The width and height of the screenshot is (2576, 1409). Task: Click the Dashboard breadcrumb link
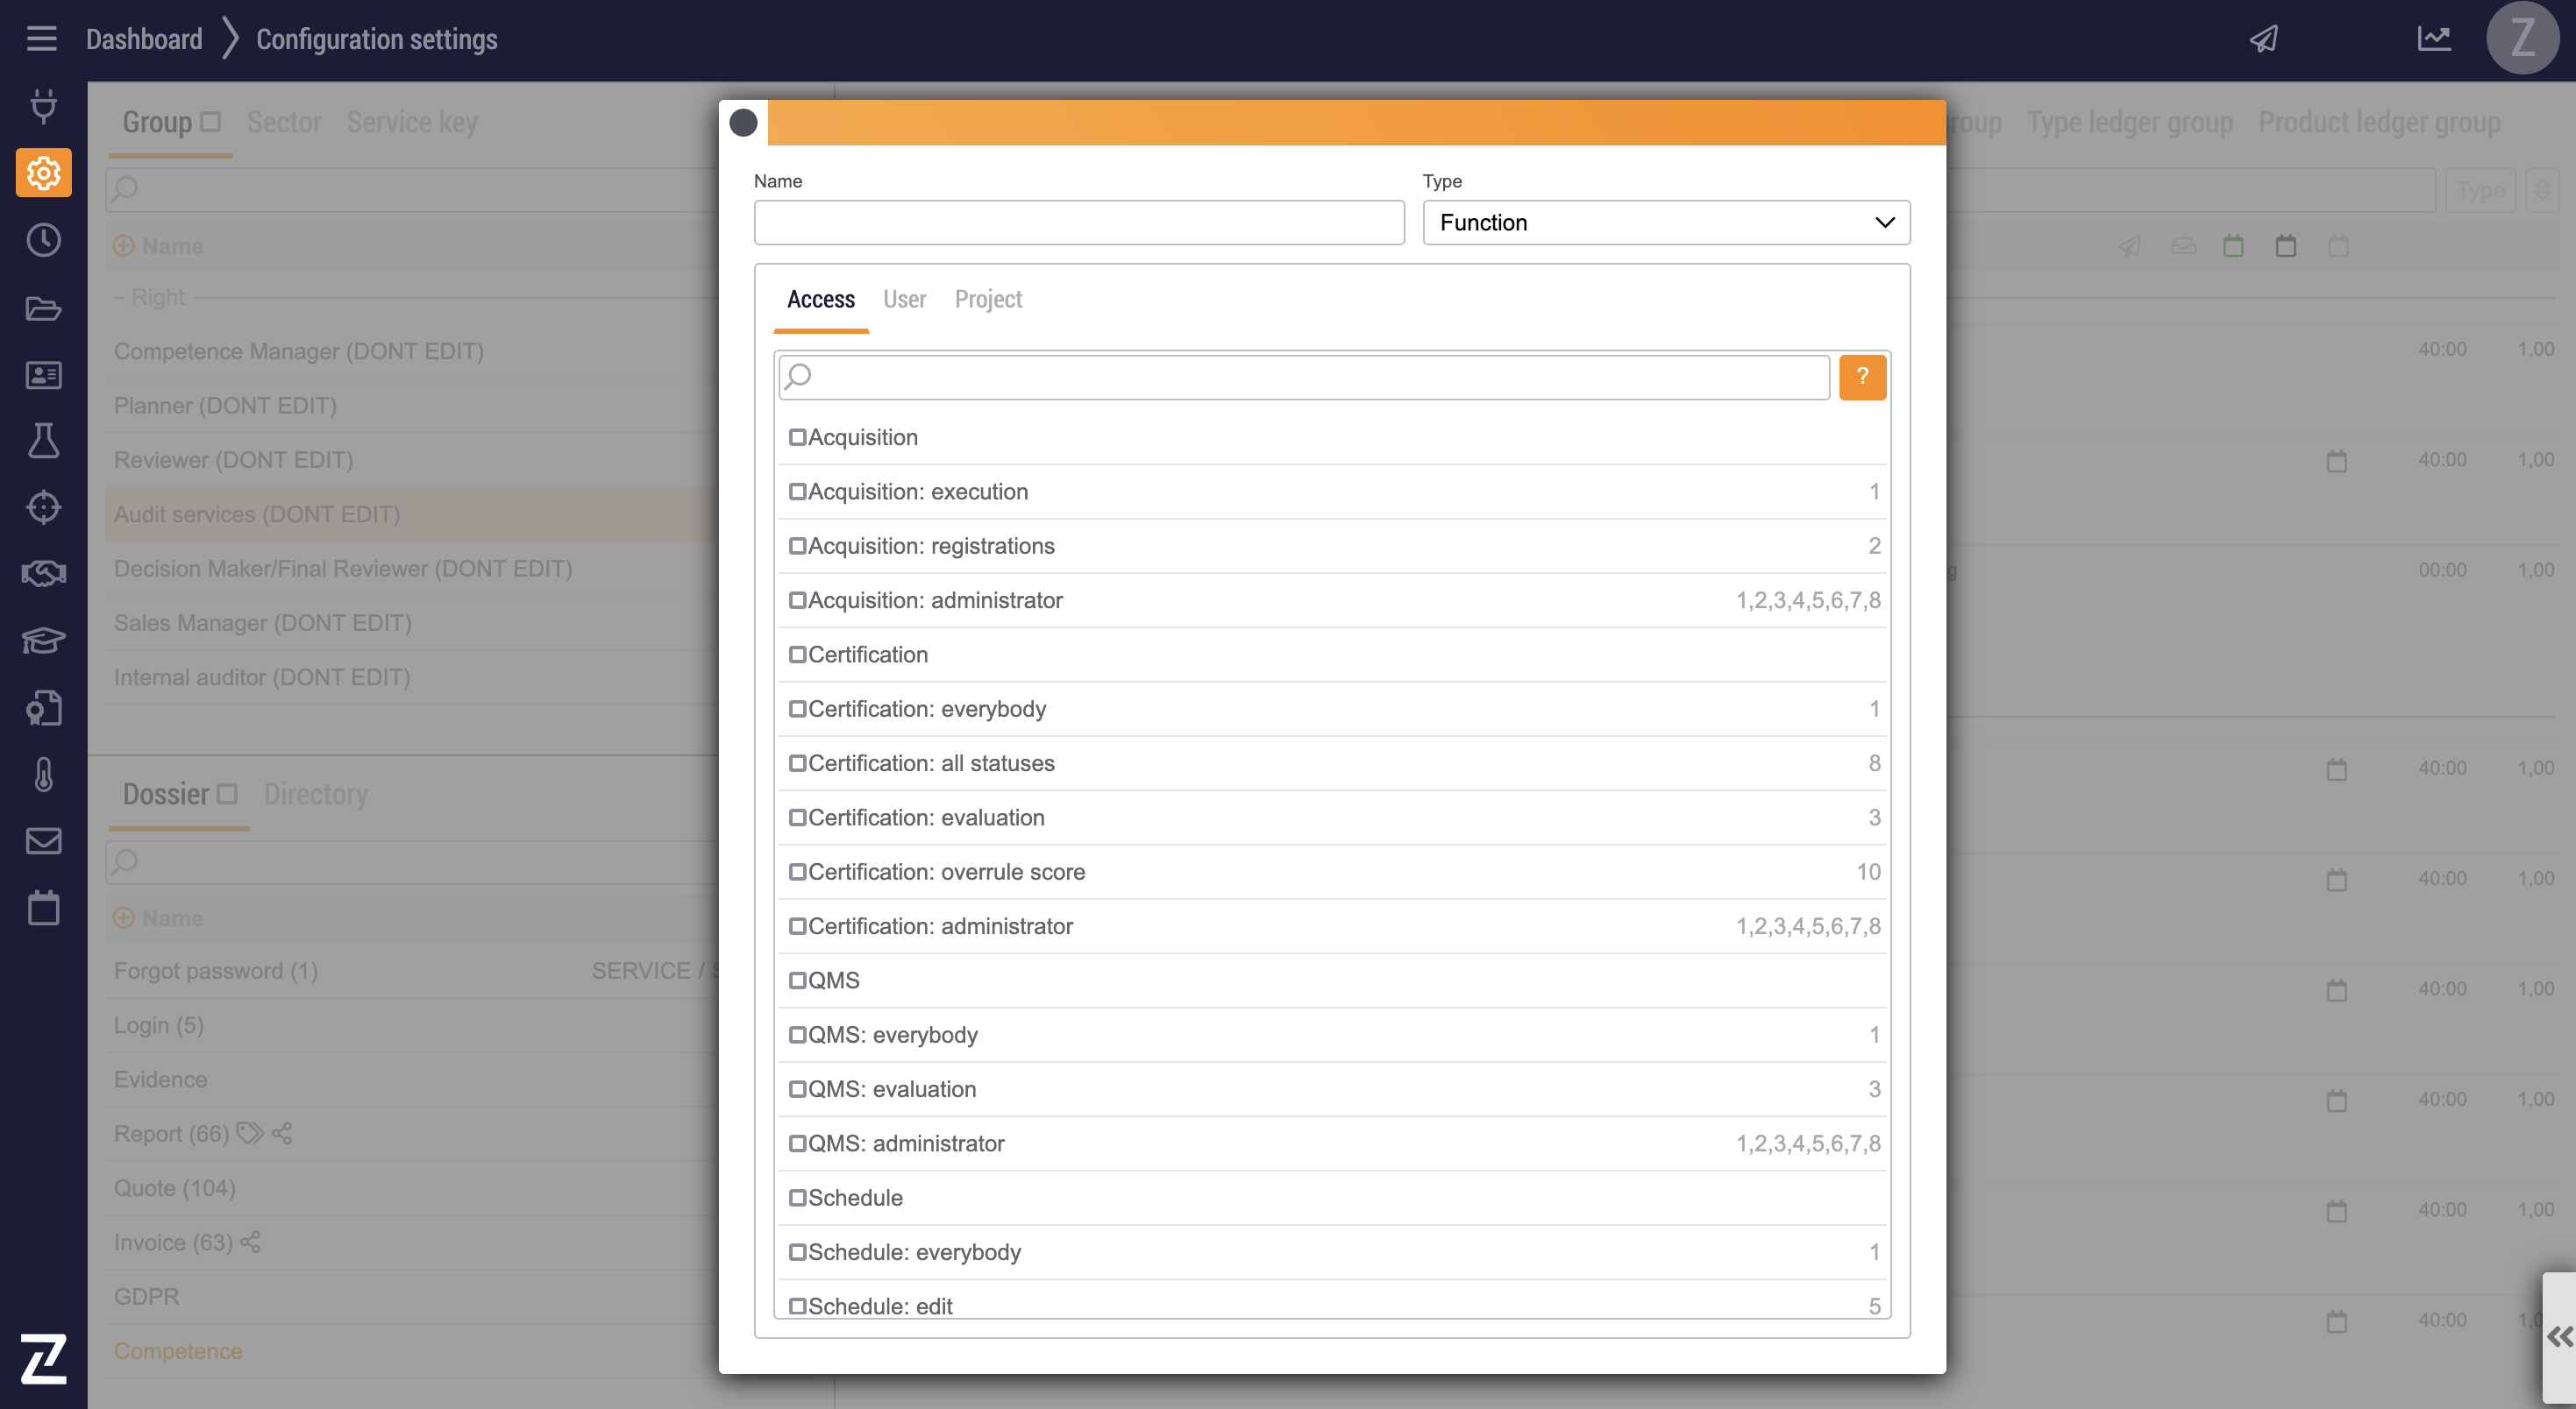coord(144,39)
